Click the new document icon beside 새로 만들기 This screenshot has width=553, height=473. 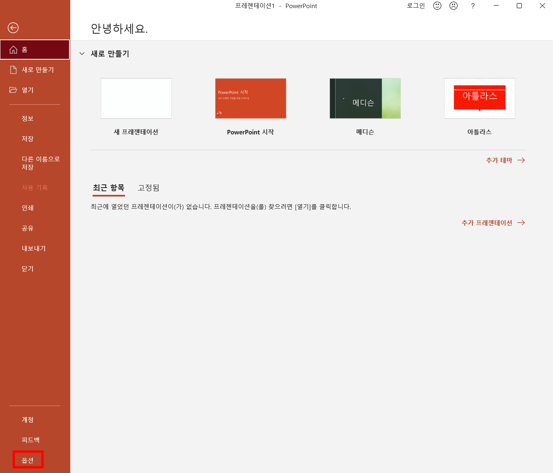(x=13, y=70)
